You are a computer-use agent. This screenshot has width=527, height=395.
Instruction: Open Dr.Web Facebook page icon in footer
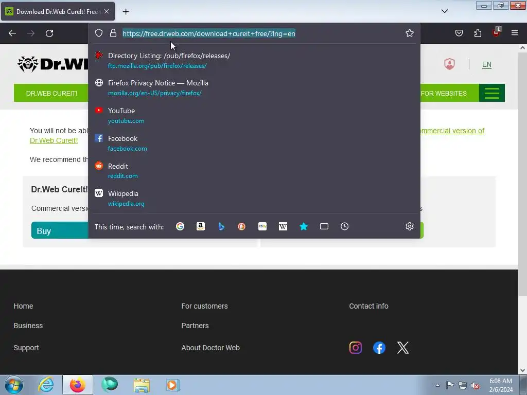379,348
